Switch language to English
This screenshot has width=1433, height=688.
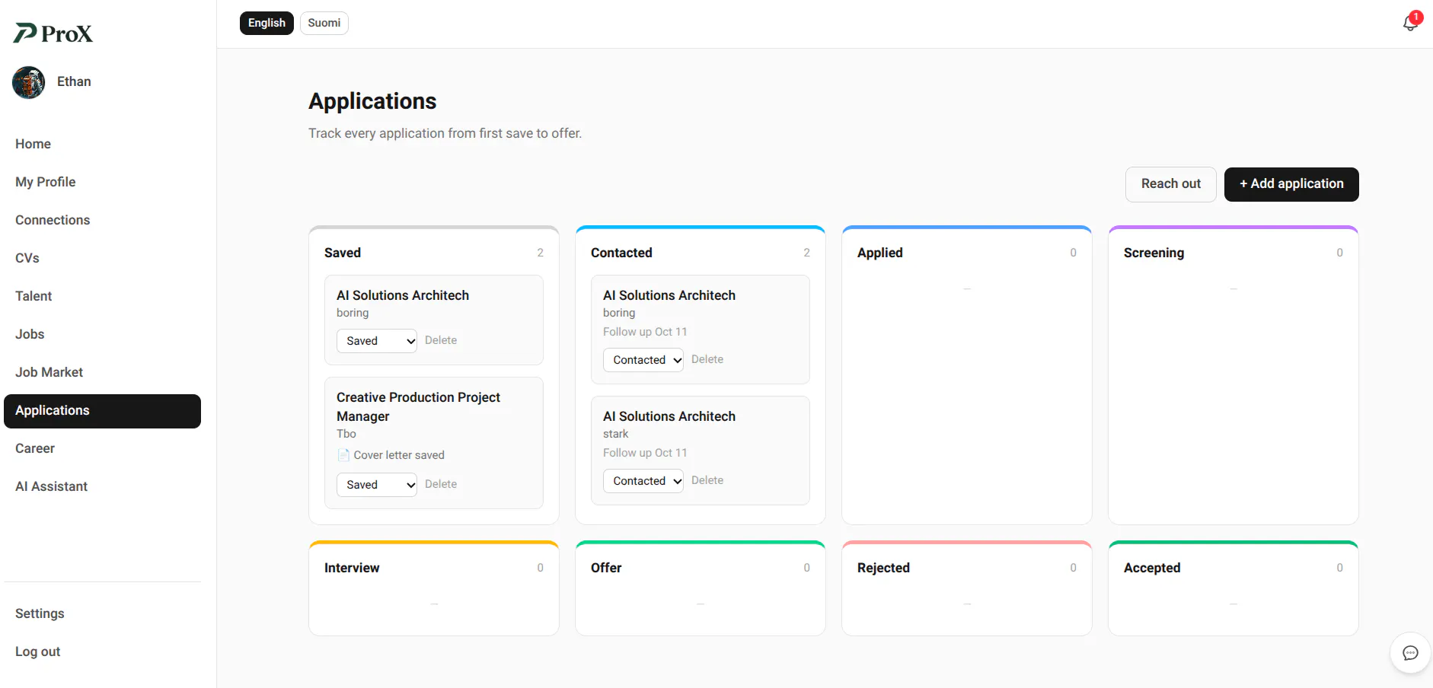click(266, 23)
